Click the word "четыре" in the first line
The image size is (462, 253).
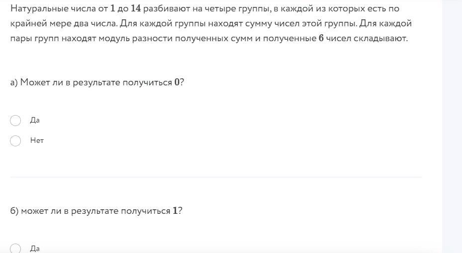(218, 8)
